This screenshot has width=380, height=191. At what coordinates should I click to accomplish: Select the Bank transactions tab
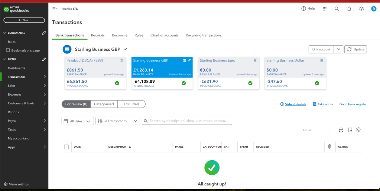[x=70, y=35]
